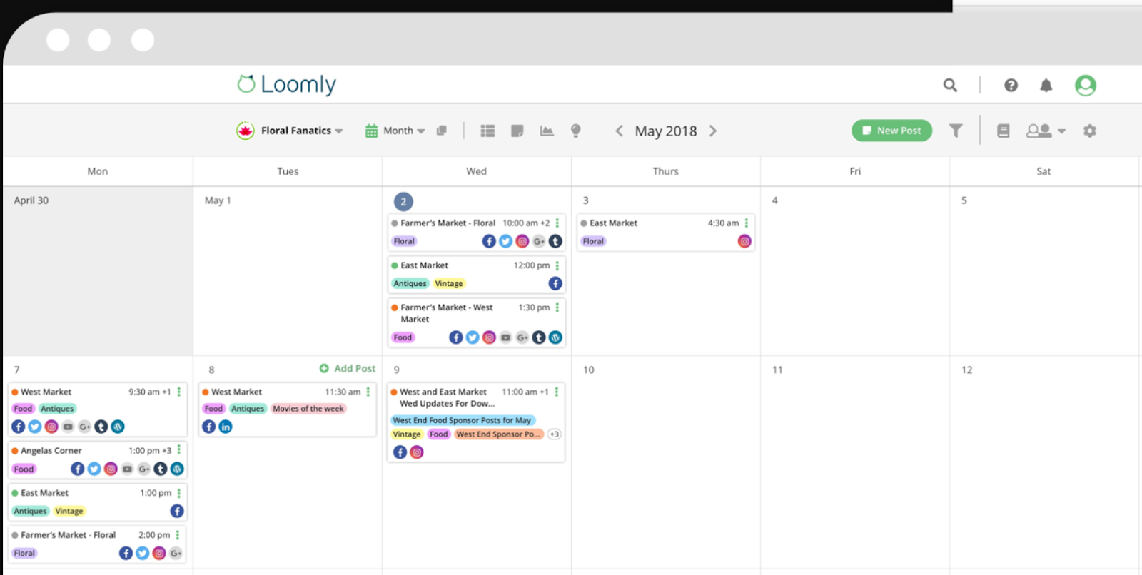1142x575 pixels.
Task: Open the filter funnel icon
Action: pos(956,131)
